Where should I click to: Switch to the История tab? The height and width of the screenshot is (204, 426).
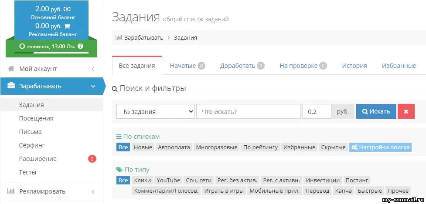[x=354, y=66]
